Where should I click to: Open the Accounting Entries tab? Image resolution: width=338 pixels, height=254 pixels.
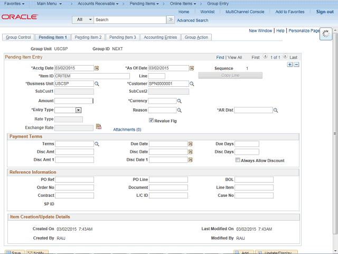click(160, 38)
